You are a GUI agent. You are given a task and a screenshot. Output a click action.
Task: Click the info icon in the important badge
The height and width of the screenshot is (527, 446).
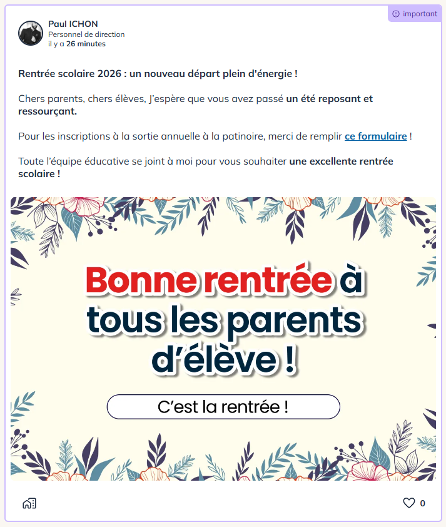coord(395,14)
